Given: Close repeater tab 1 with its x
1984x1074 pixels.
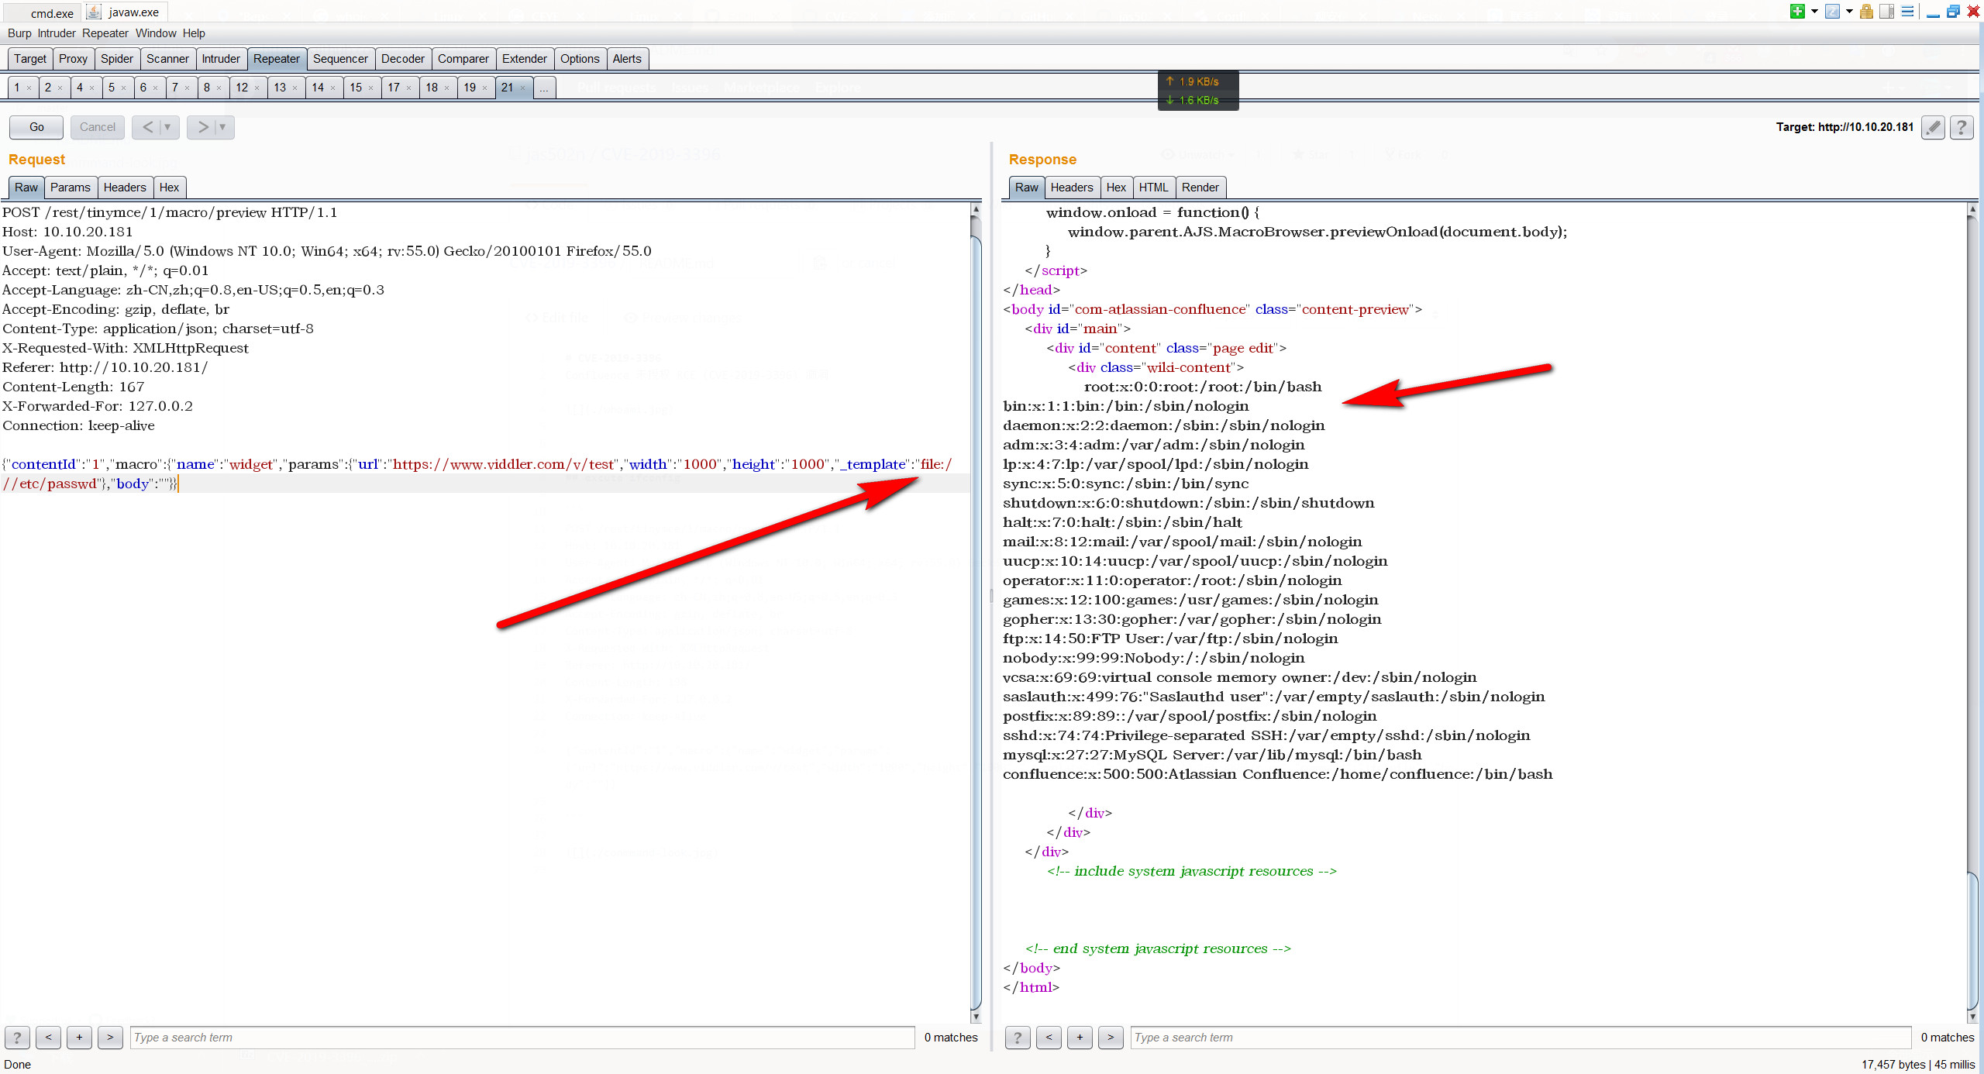Looking at the screenshot, I should coord(29,88).
